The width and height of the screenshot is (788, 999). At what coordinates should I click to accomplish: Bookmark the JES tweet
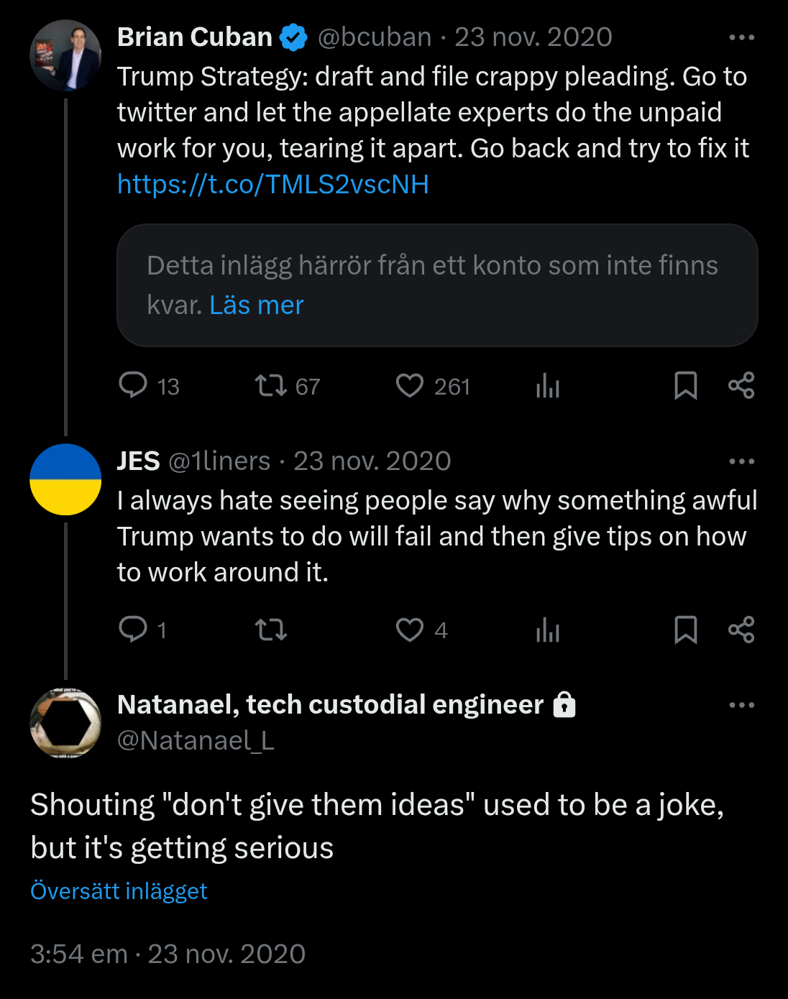pos(685,630)
